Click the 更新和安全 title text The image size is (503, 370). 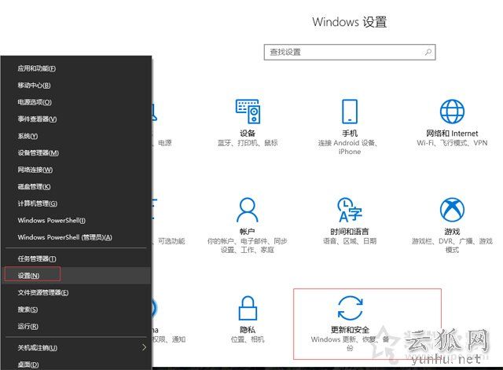[x=350, y=330]
